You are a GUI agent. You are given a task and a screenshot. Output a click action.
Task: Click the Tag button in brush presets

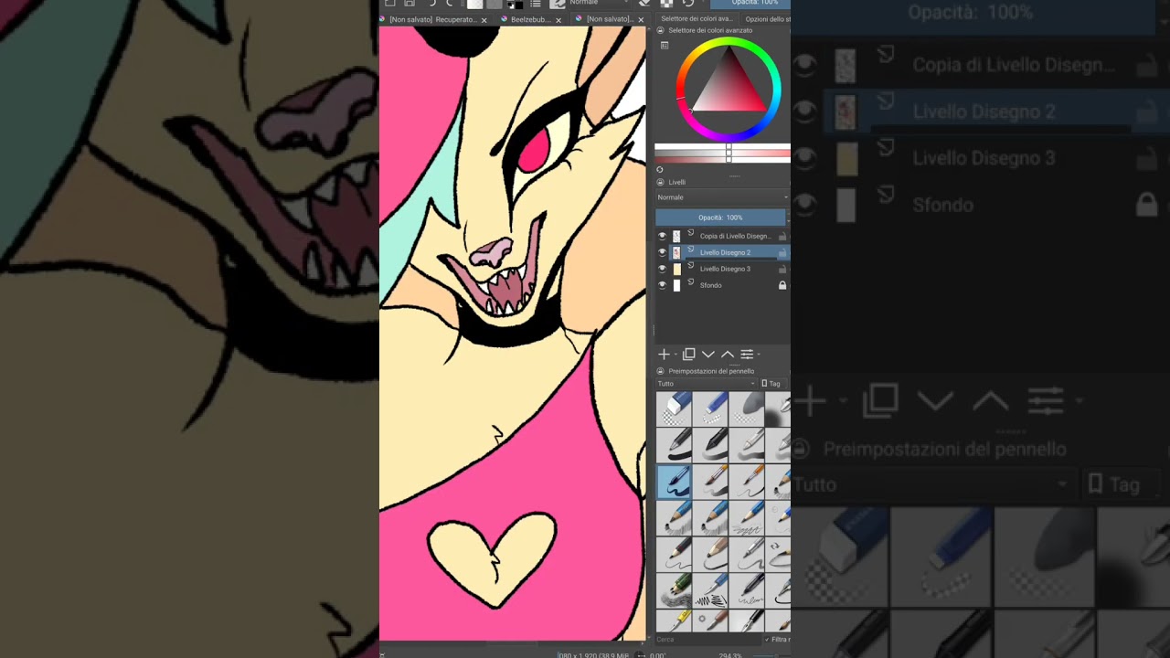pyautogui.click(x=771, y=384)
